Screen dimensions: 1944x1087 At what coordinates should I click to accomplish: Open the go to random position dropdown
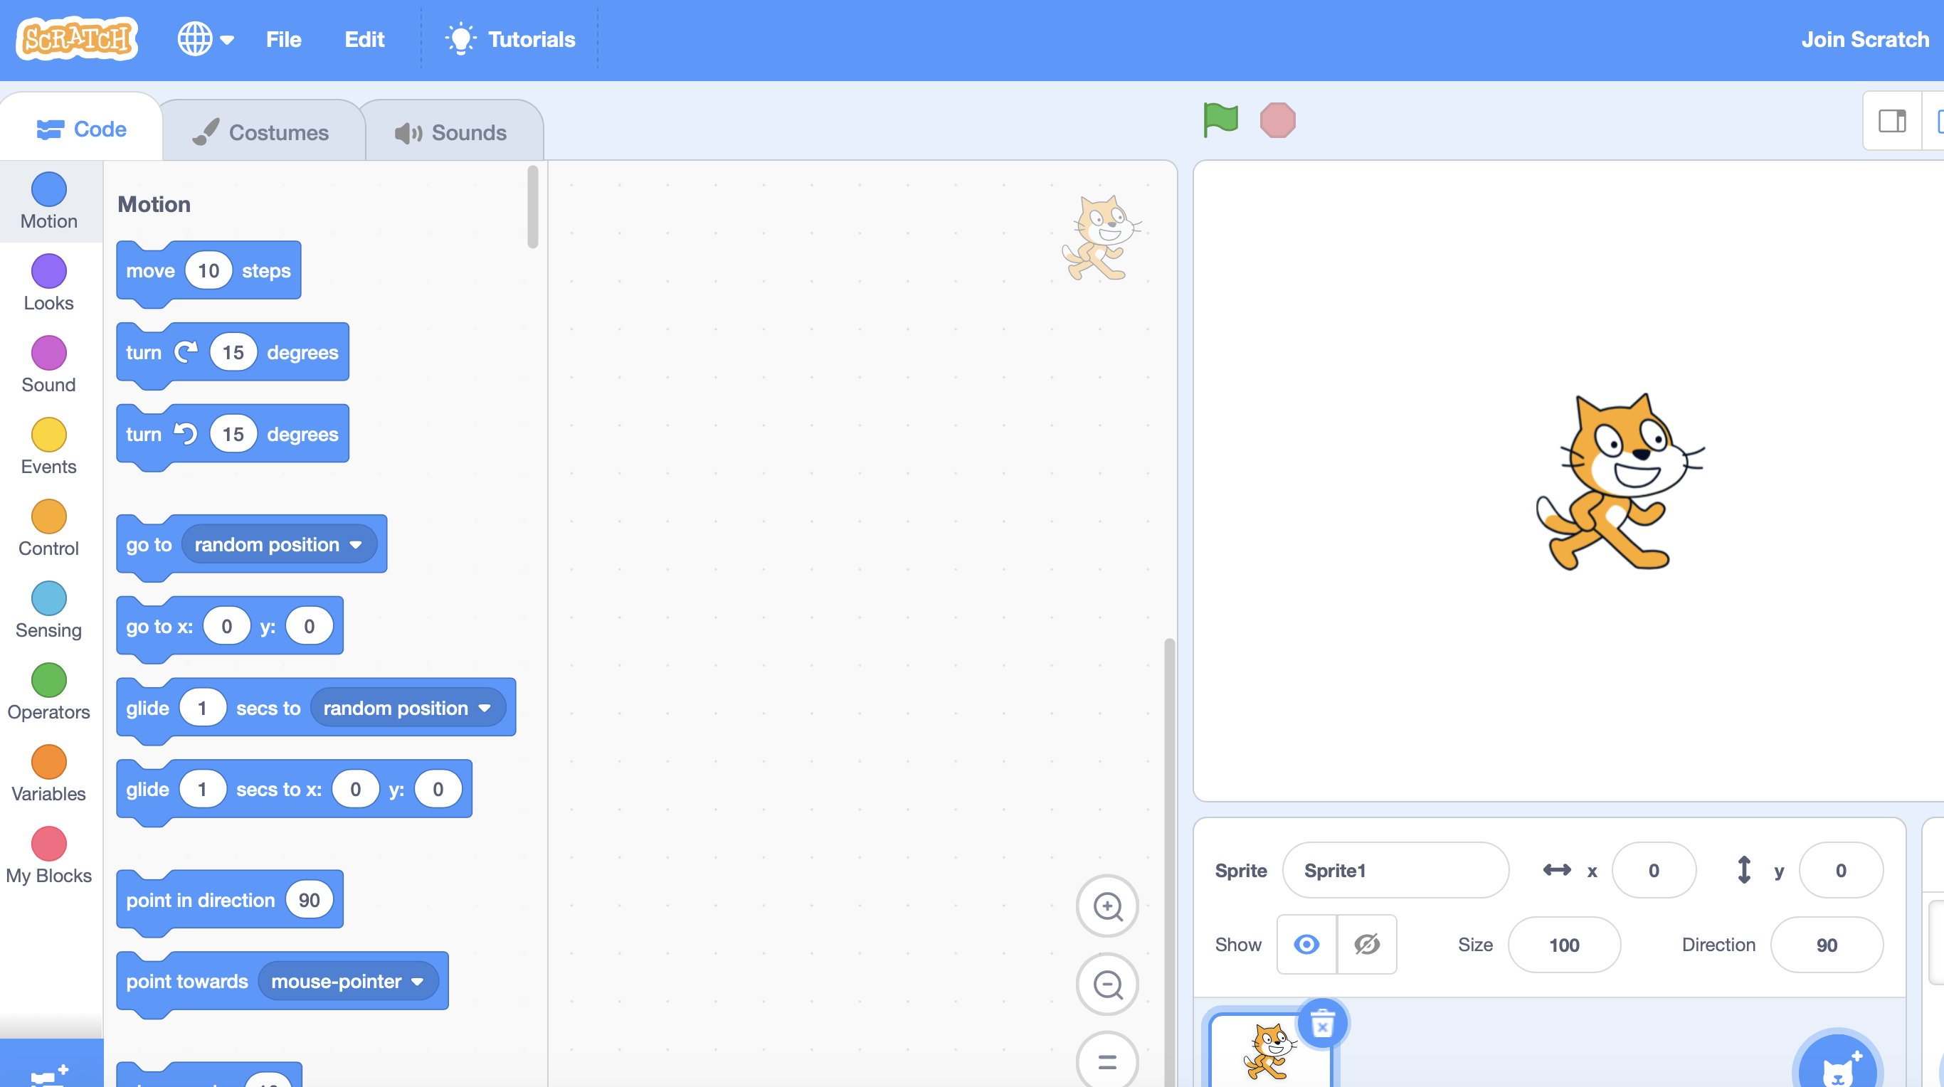click(279, 544)
